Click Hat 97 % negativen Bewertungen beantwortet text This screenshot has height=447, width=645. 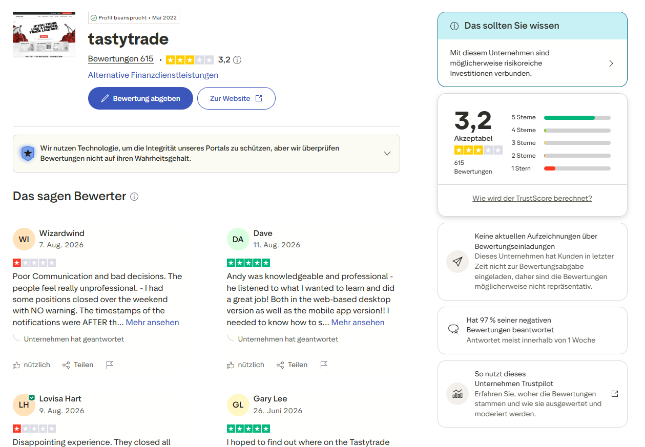click(510, 325)
